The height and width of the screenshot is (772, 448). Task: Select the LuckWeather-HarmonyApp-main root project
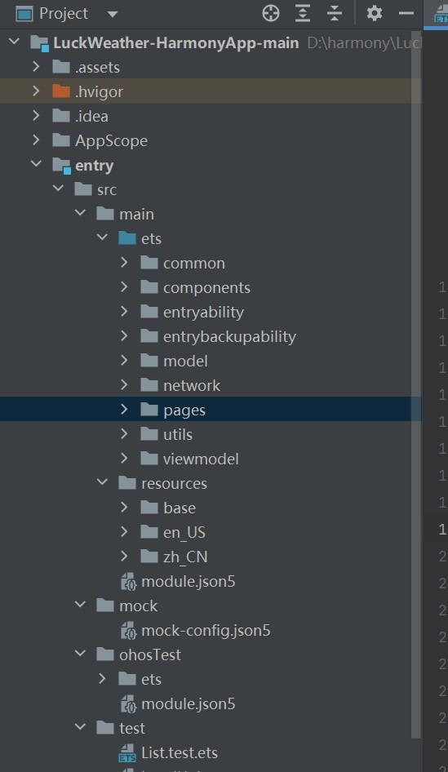pyautogui.click(x=175, y=42)
